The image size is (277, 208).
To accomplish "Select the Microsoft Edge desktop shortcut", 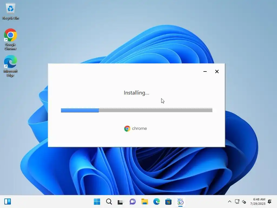I will [x=11, y=66].
